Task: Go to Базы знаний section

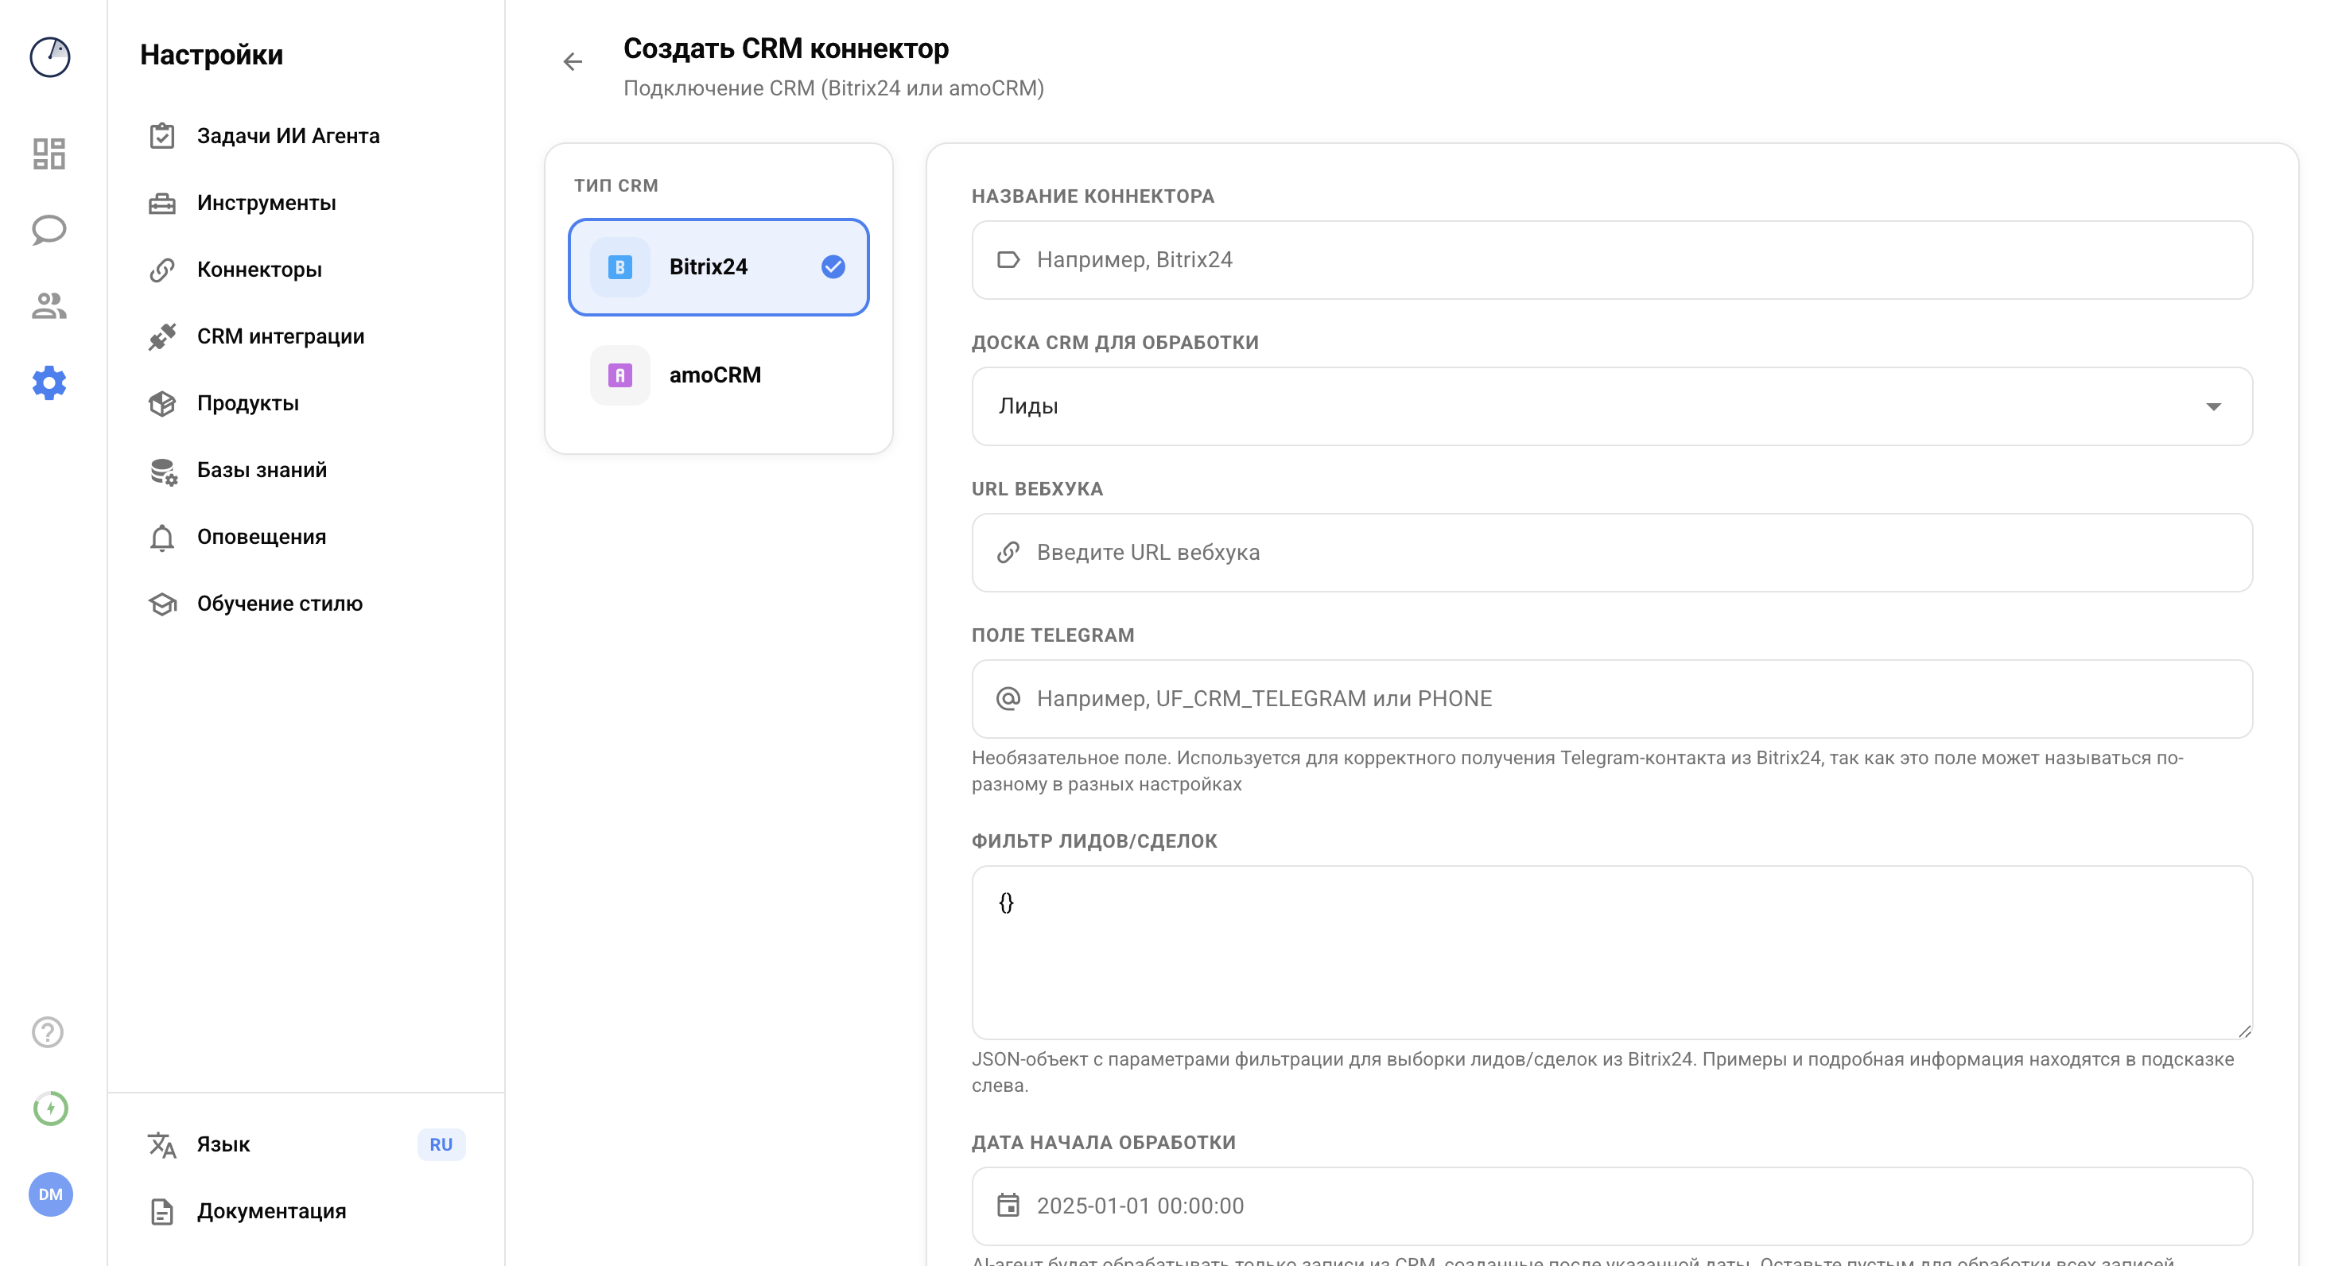Action: tap(262, 470)
